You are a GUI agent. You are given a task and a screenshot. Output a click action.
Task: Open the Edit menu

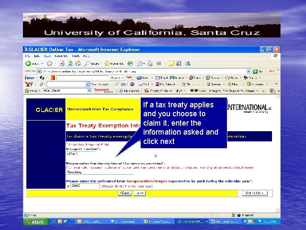(37, 56)
